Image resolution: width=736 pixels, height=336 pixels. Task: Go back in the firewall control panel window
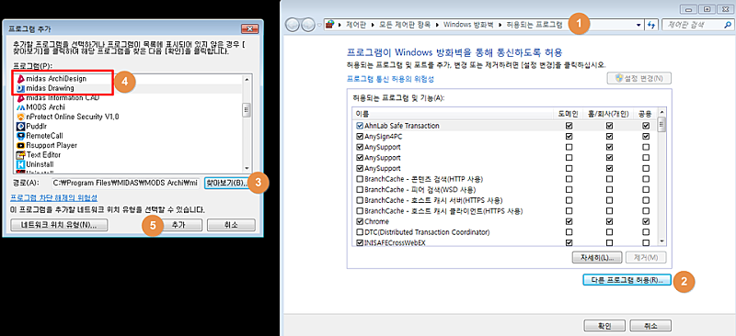click(x=292, y=25)
